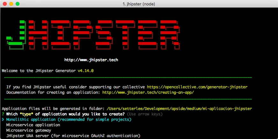Click the 'Welcome to the JHipster Generator' text
Image resolution: width=278 pixels, height=139 pixels.
pos(39,71)
